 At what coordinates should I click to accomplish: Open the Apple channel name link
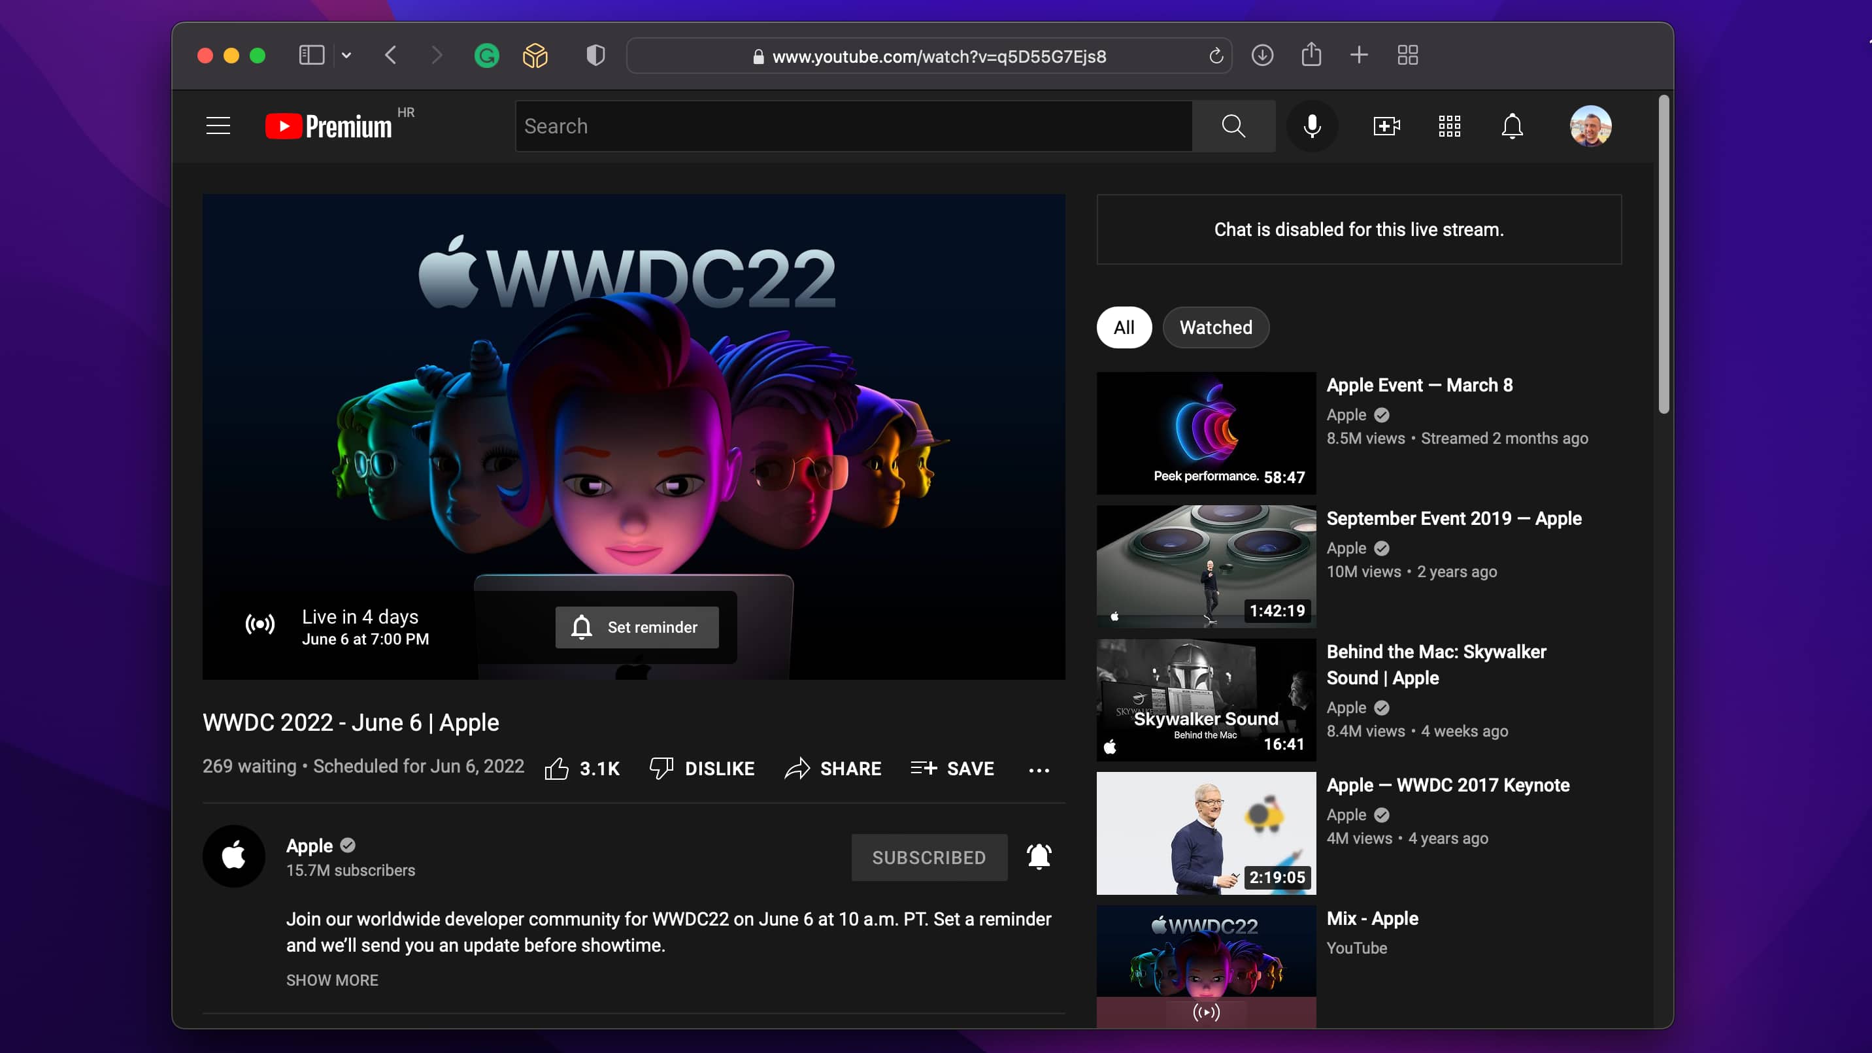click(x=310, y=845)
